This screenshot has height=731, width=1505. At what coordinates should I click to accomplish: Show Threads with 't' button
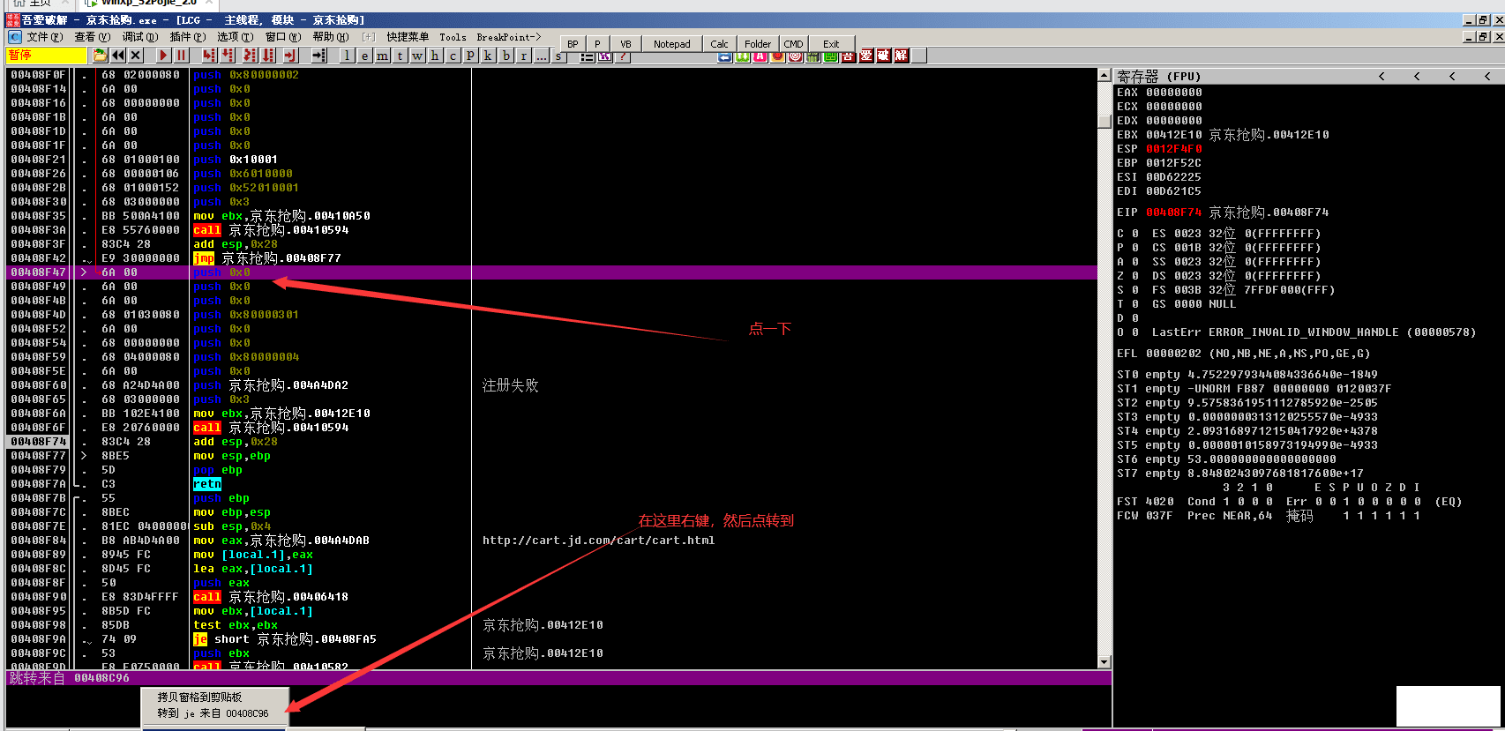pos(401,56)
